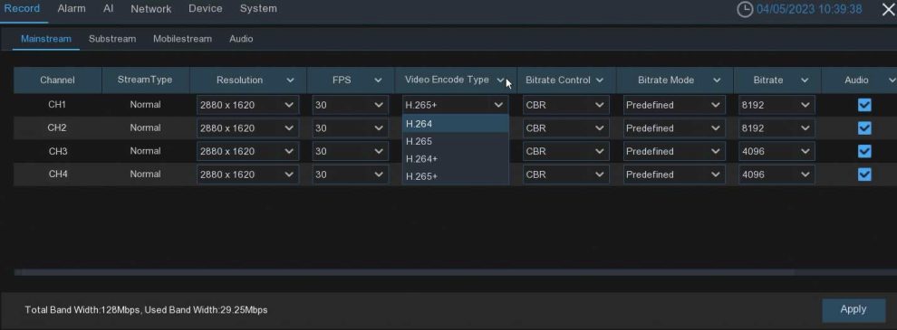Select H.265 from encode type list
897x330 pixels.
(456, 141)
